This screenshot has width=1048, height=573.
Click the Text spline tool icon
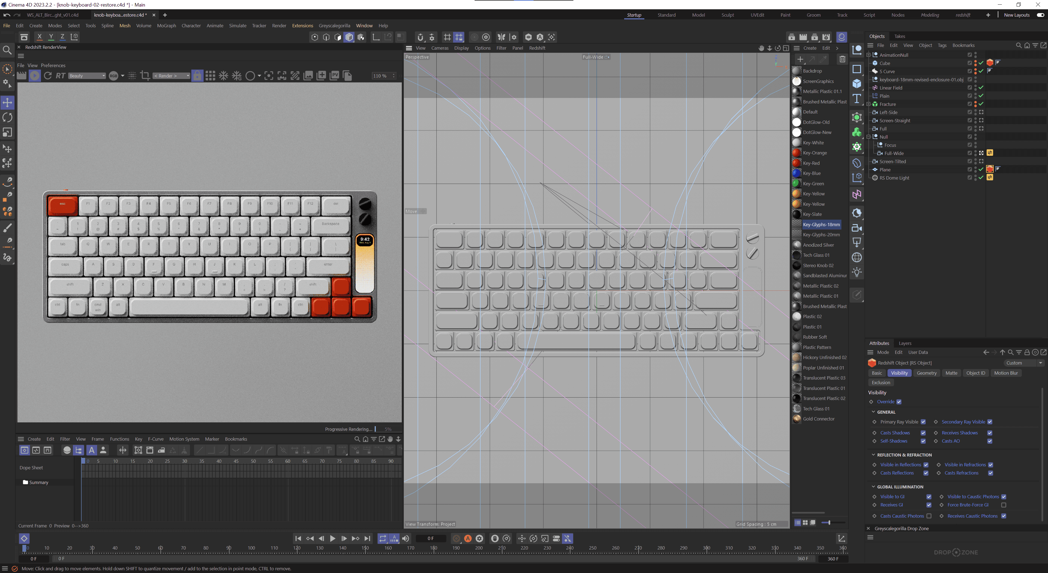857,99
